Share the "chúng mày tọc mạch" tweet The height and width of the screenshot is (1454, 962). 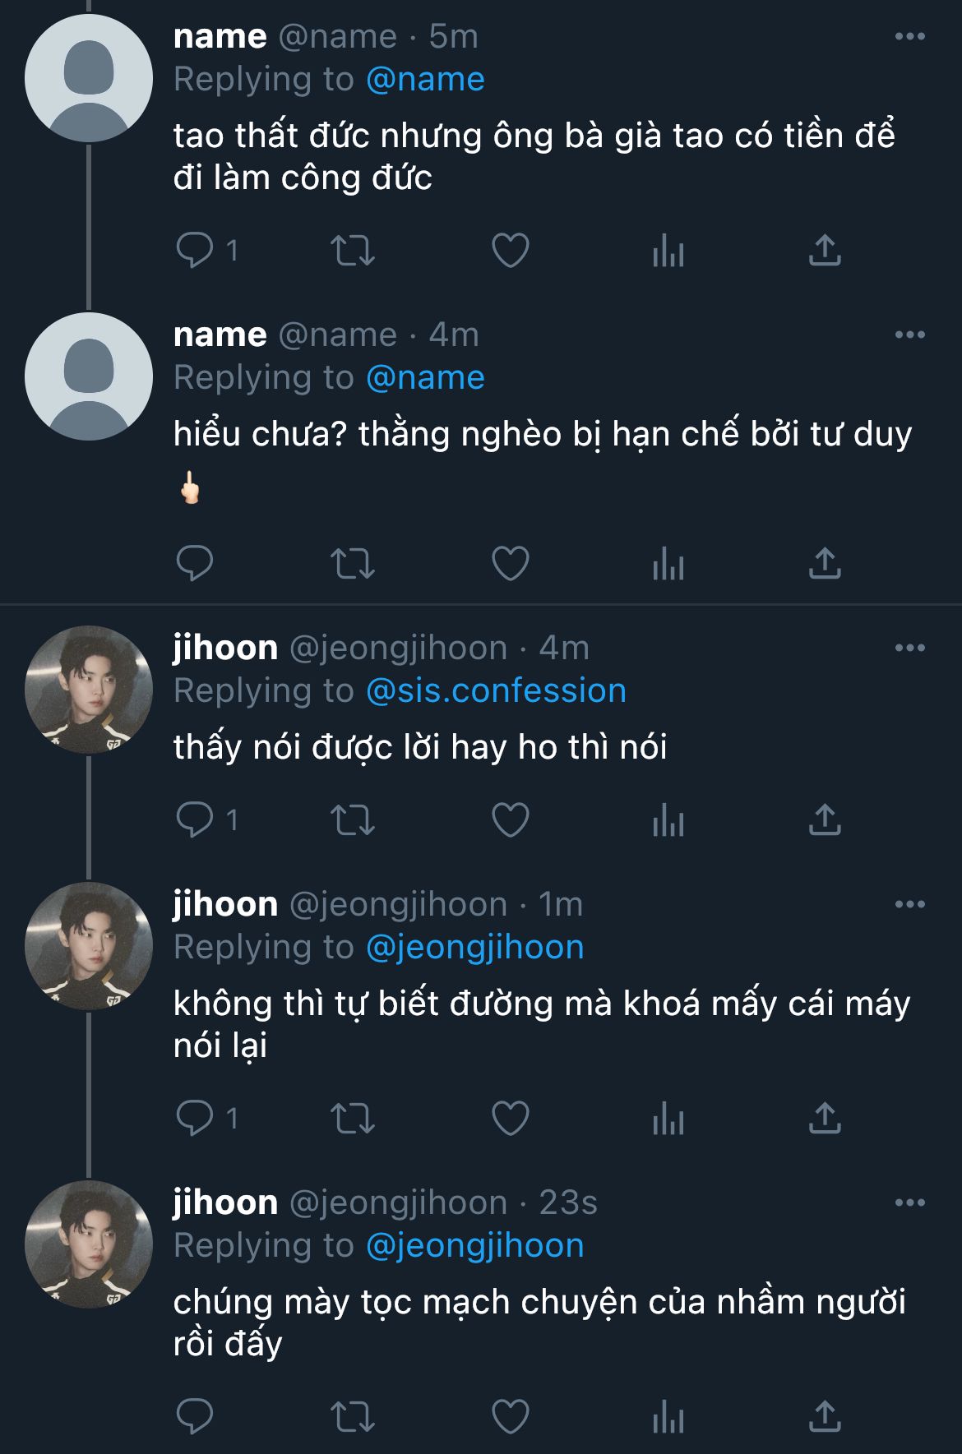825,1416
